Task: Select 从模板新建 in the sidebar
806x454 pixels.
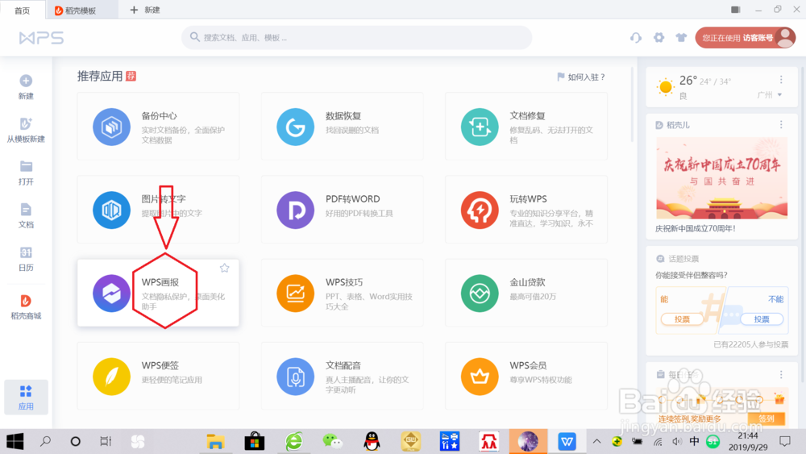Action: click(x=26, y=130)
